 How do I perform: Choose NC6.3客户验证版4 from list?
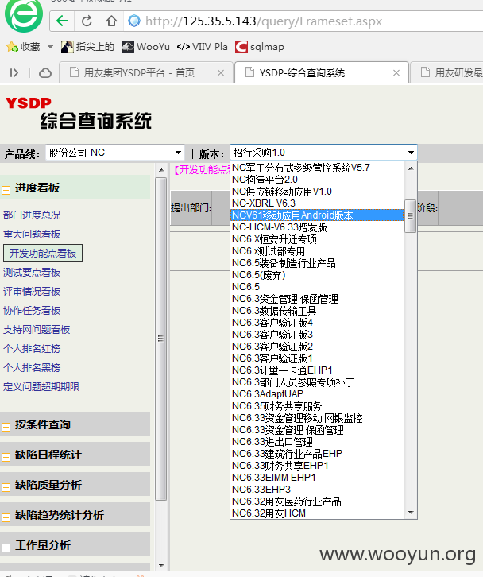[317, 323]
